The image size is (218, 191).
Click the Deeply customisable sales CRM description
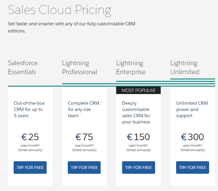coord(136,113)
